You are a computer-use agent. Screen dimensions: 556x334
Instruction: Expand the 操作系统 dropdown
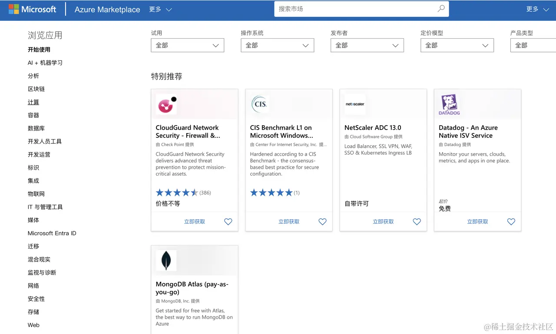tap(277, 45)
